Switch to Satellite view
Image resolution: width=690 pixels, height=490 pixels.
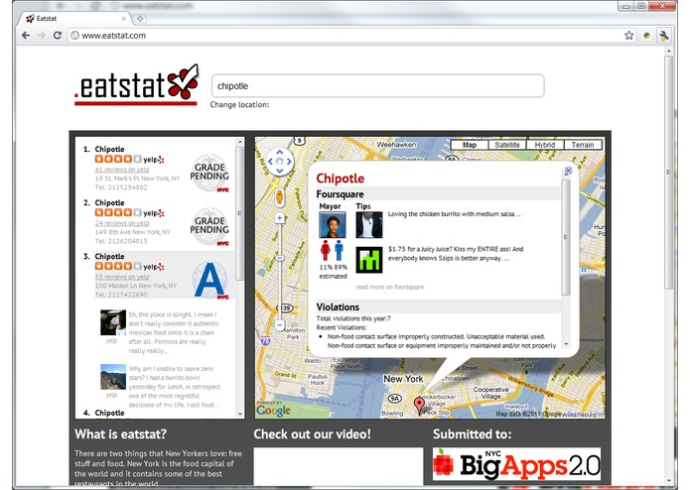[x=507, y=145]
